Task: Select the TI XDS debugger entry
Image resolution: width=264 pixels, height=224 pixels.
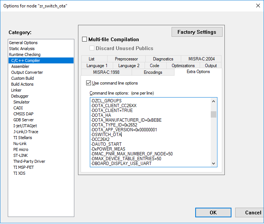Action: click(x=20, y=173)
